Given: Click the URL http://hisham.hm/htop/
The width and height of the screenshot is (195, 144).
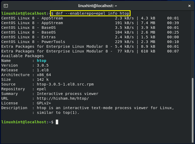Looking at the screenshot, I should [63, 98].
